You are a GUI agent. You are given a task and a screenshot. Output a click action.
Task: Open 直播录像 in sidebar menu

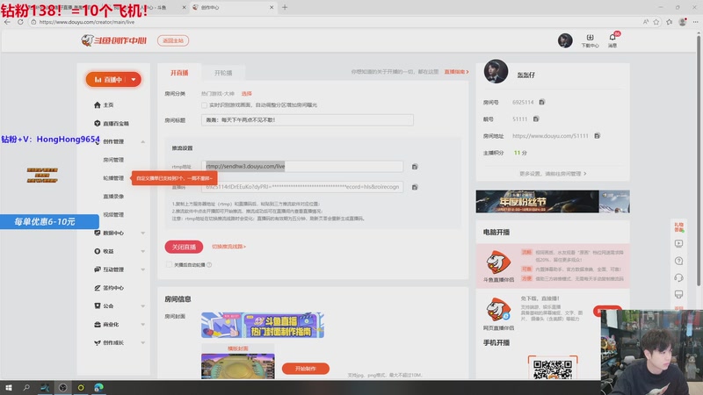point(113,196)
